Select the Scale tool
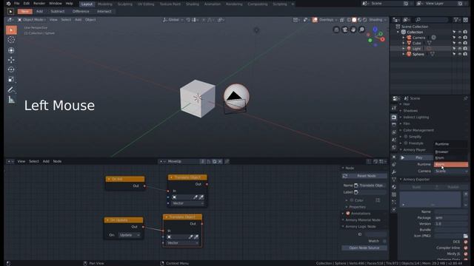Viewport: 474px width, 266px height. click(11, 79)
